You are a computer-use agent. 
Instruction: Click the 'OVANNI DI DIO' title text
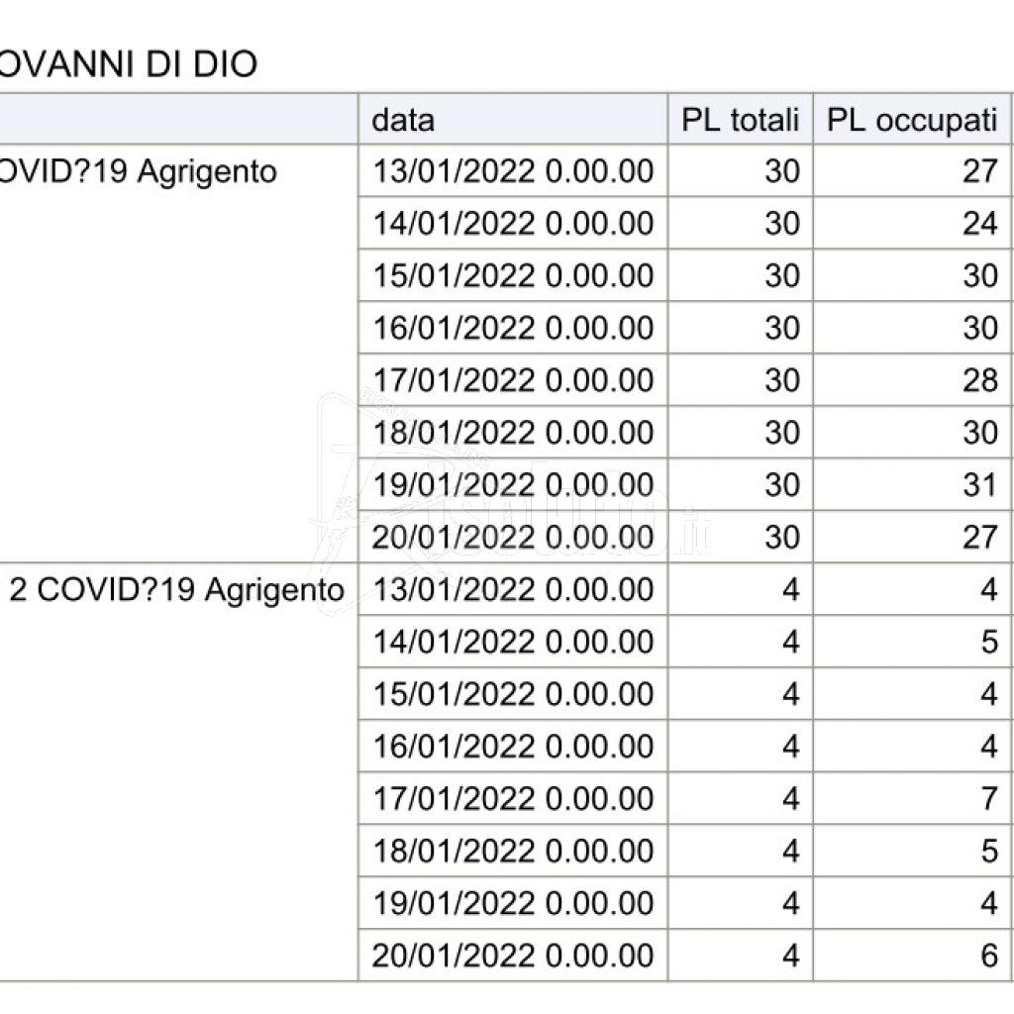[129, 64]
